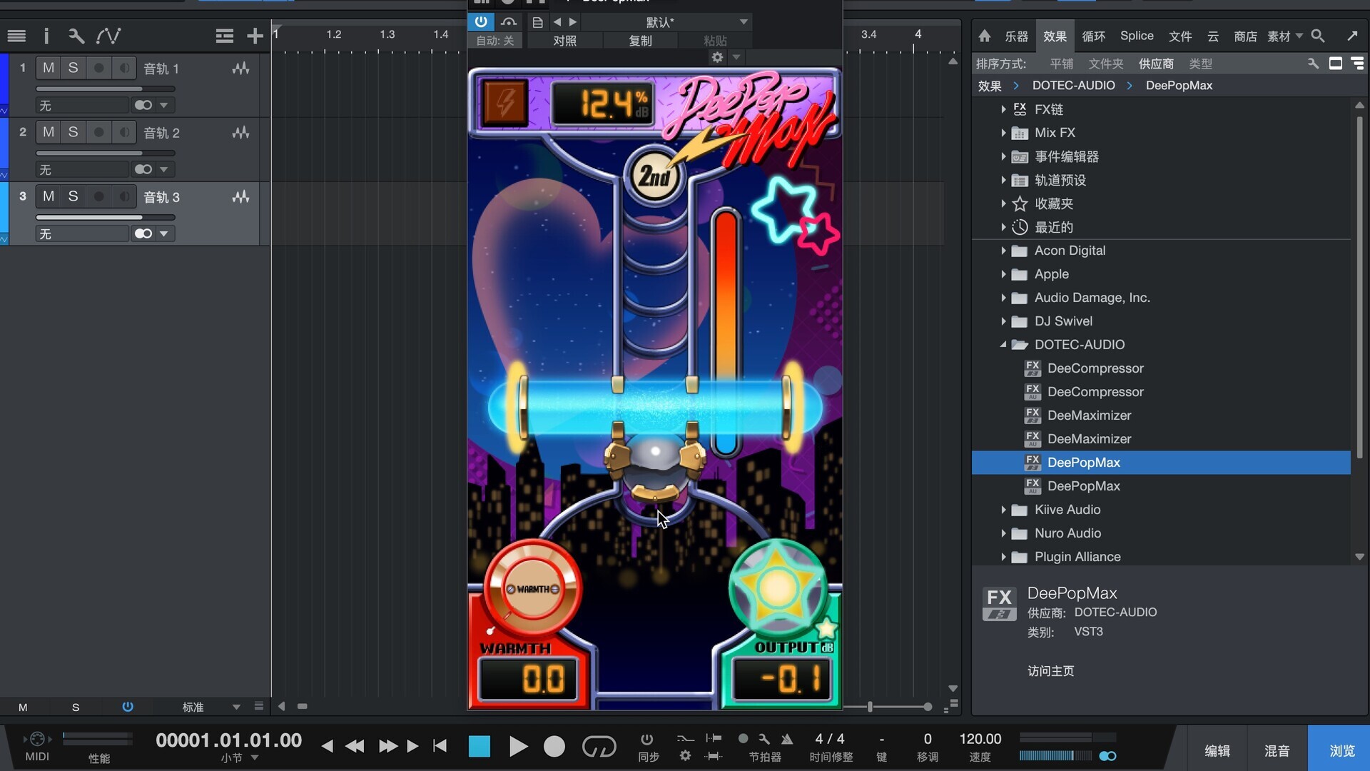
Task: Expand the Acon Digital vendor folder
Action: coord(1003,251)
